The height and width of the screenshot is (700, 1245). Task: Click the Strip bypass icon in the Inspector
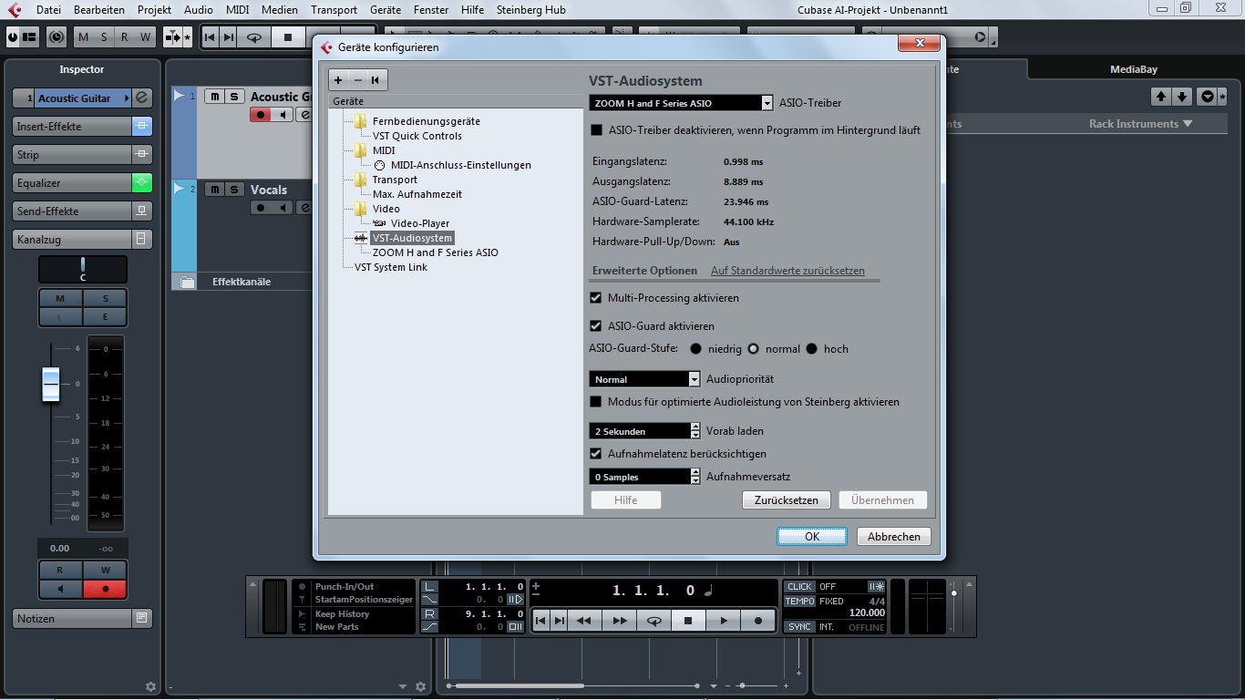point(142,155)
